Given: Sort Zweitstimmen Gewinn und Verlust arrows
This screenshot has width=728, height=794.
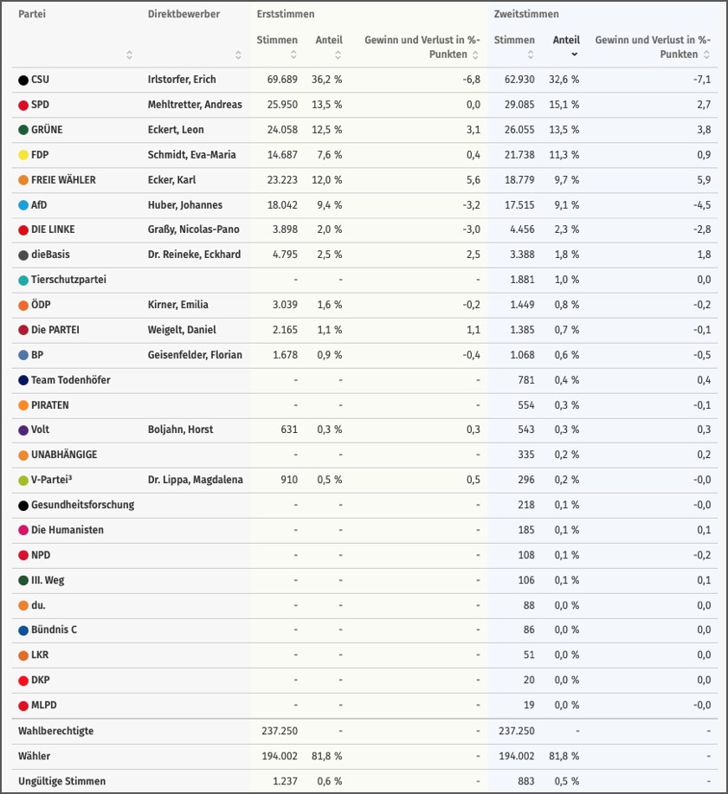Looking at the screenshot, I should pos(706,55).
